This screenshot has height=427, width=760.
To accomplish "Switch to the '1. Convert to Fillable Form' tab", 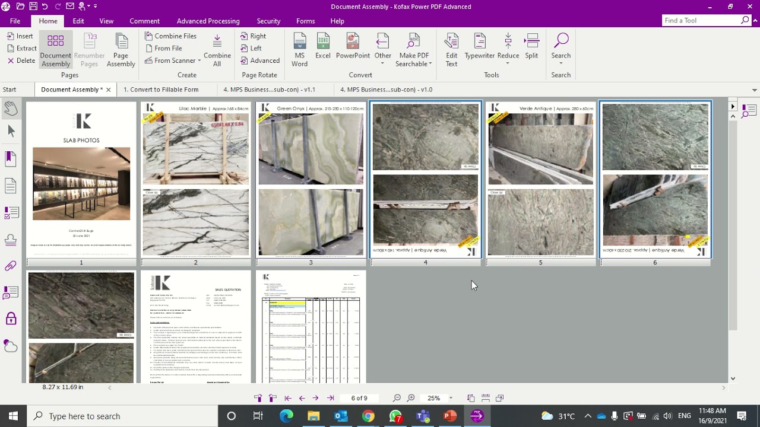I will point(161,90).
